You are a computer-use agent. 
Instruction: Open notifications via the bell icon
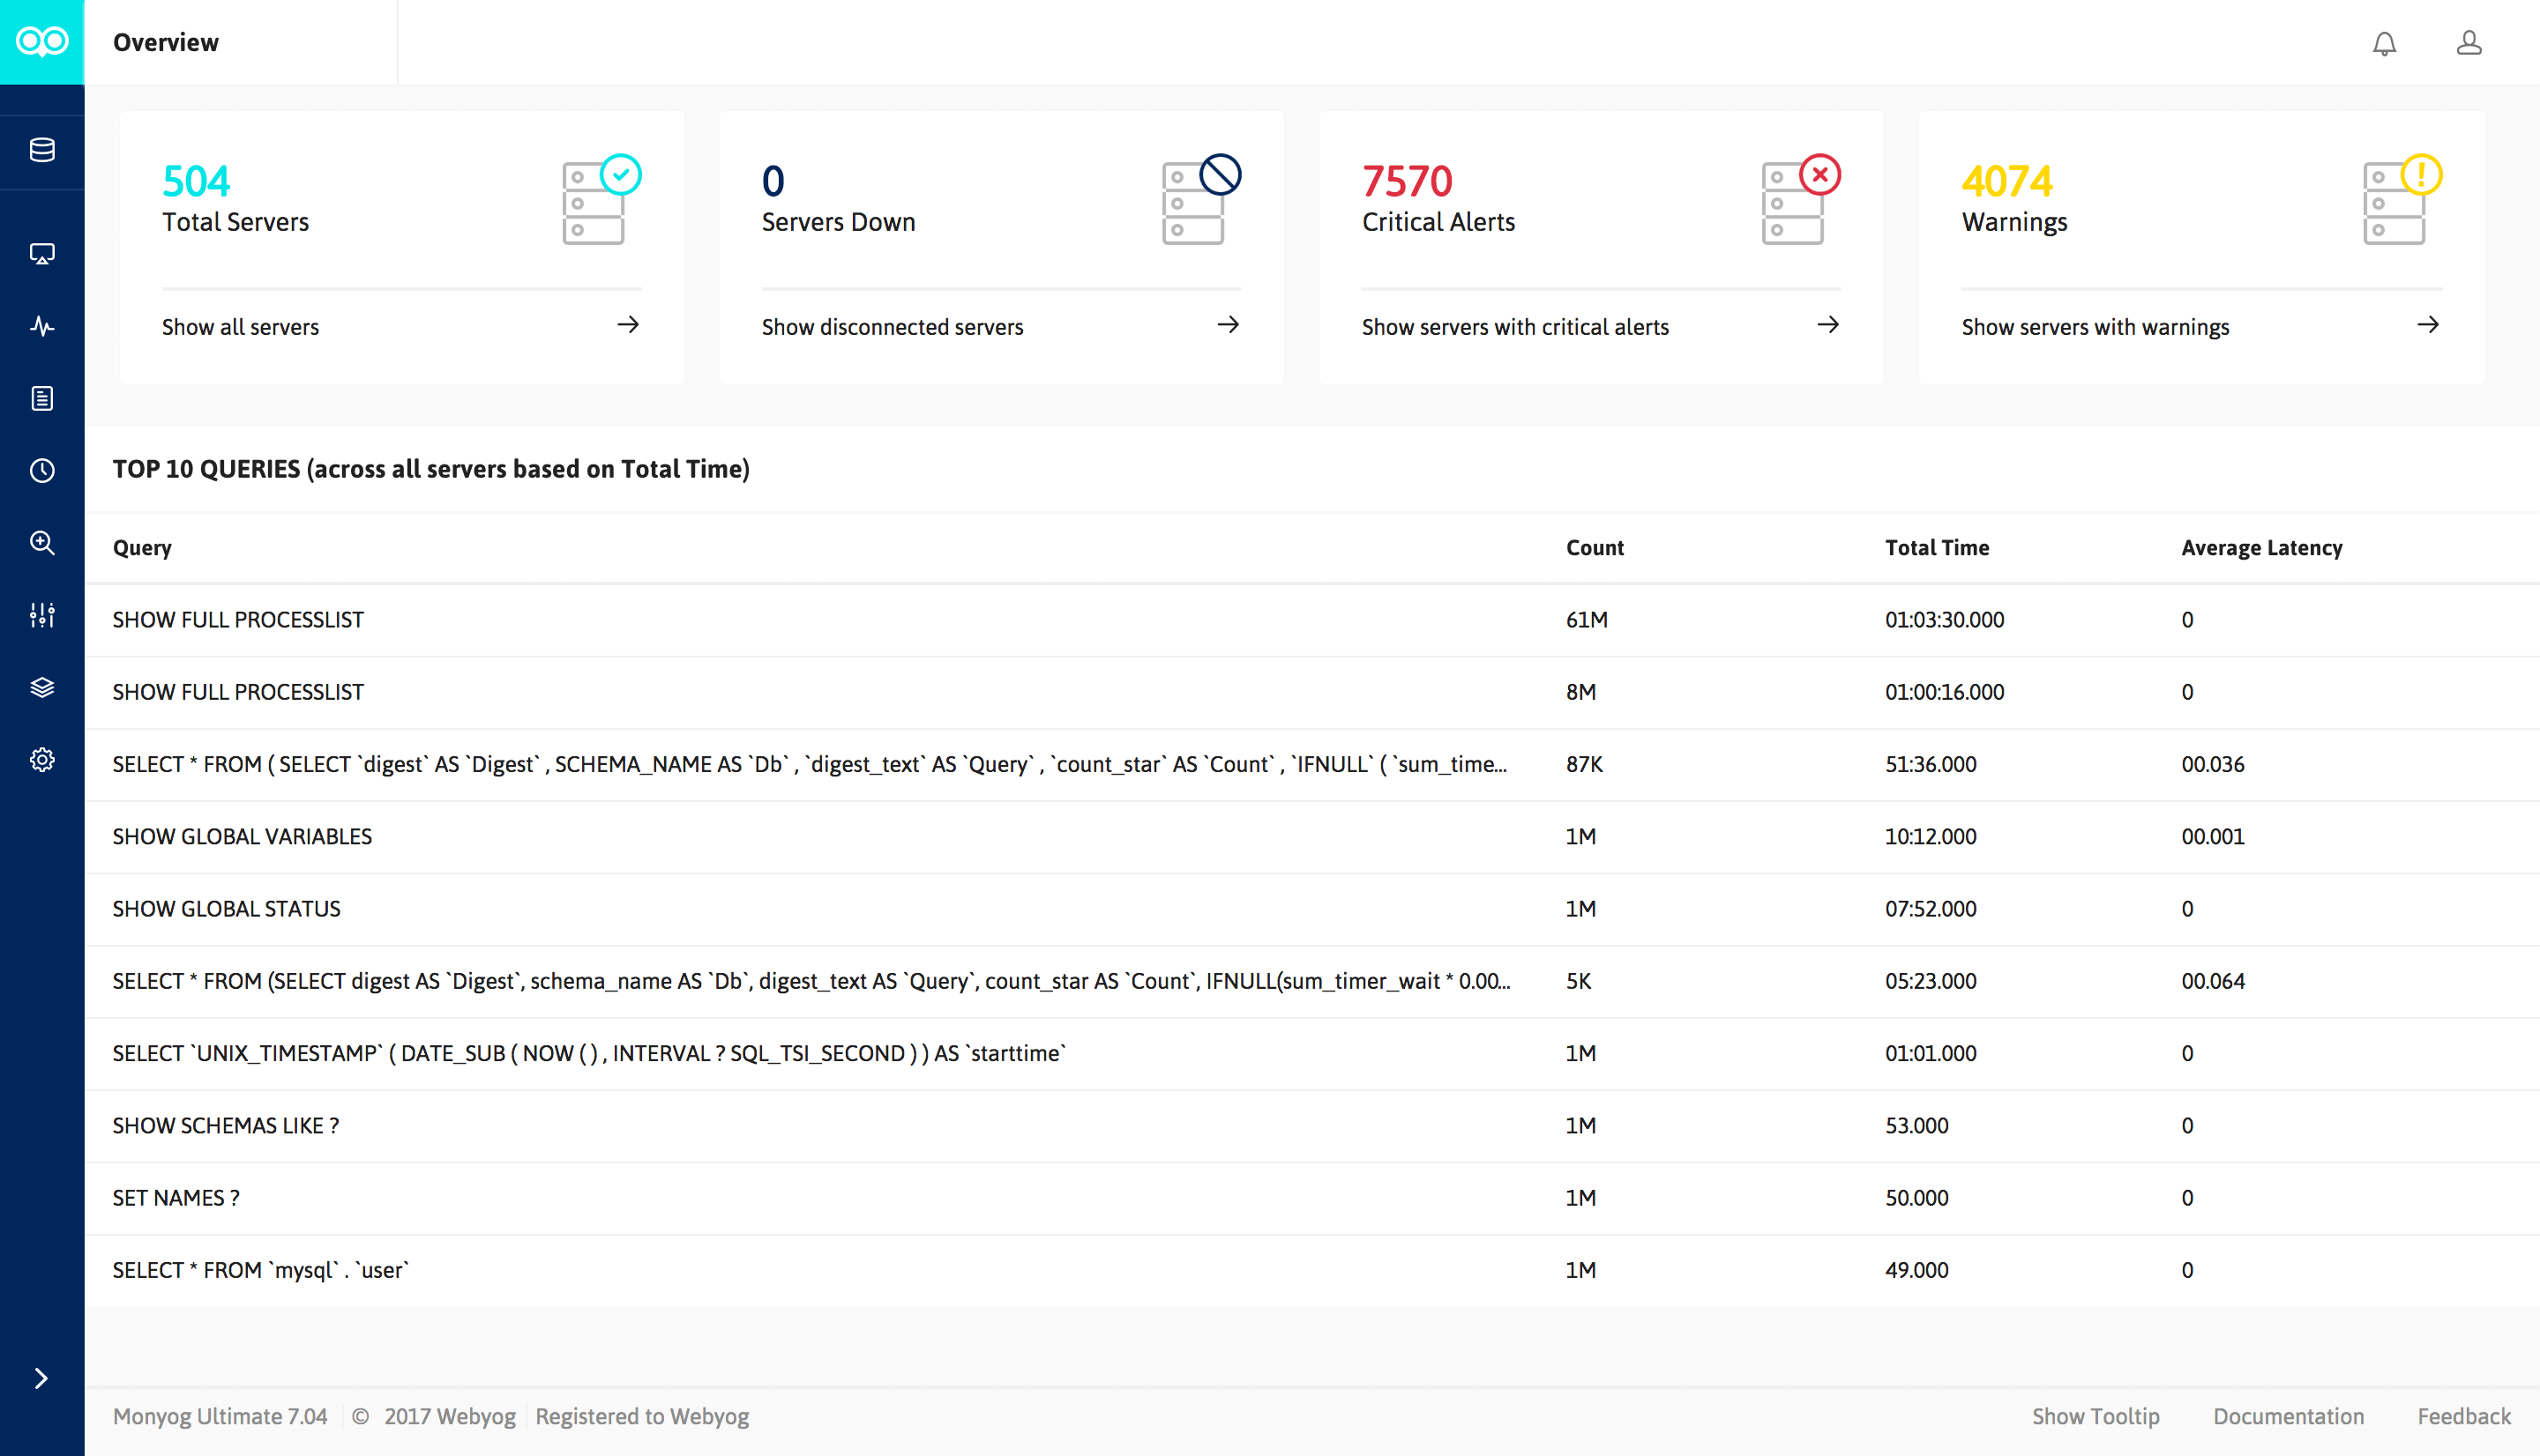pos(2384,43)
